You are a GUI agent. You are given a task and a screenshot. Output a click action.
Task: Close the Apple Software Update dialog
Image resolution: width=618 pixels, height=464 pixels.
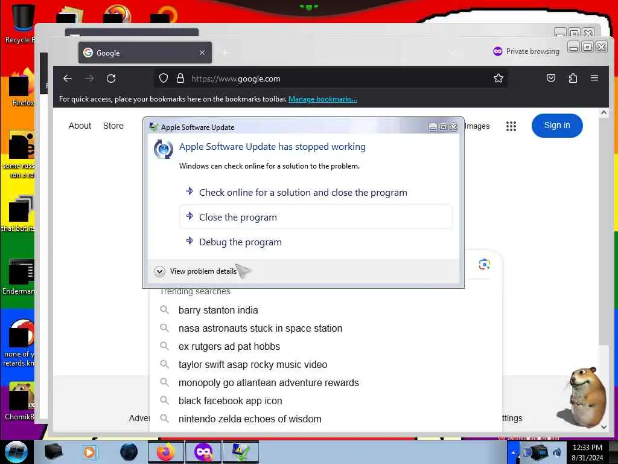pos(454,127)
